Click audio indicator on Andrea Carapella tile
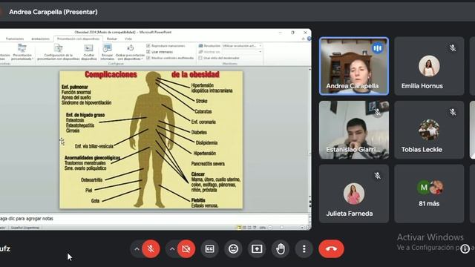This screenshot has width=475, height=267. pyautogui.click(x=377, y=48)
